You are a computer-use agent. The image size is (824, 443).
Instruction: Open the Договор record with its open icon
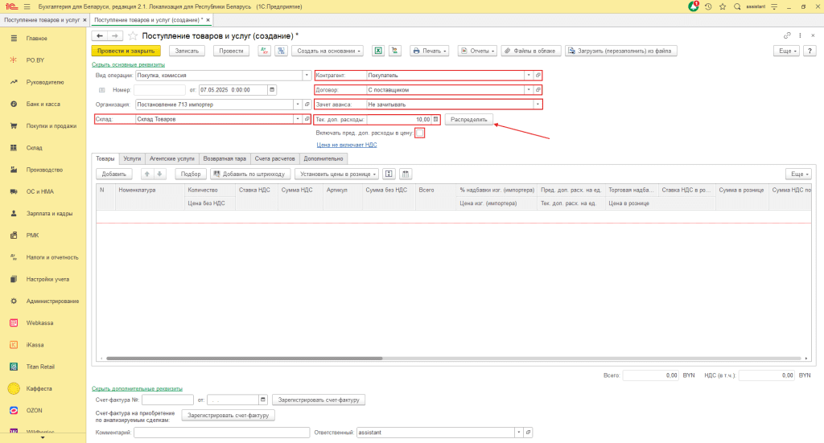click(x=538, y=90)
